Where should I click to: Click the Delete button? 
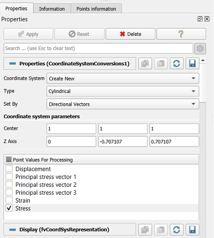tap(130, 34)
